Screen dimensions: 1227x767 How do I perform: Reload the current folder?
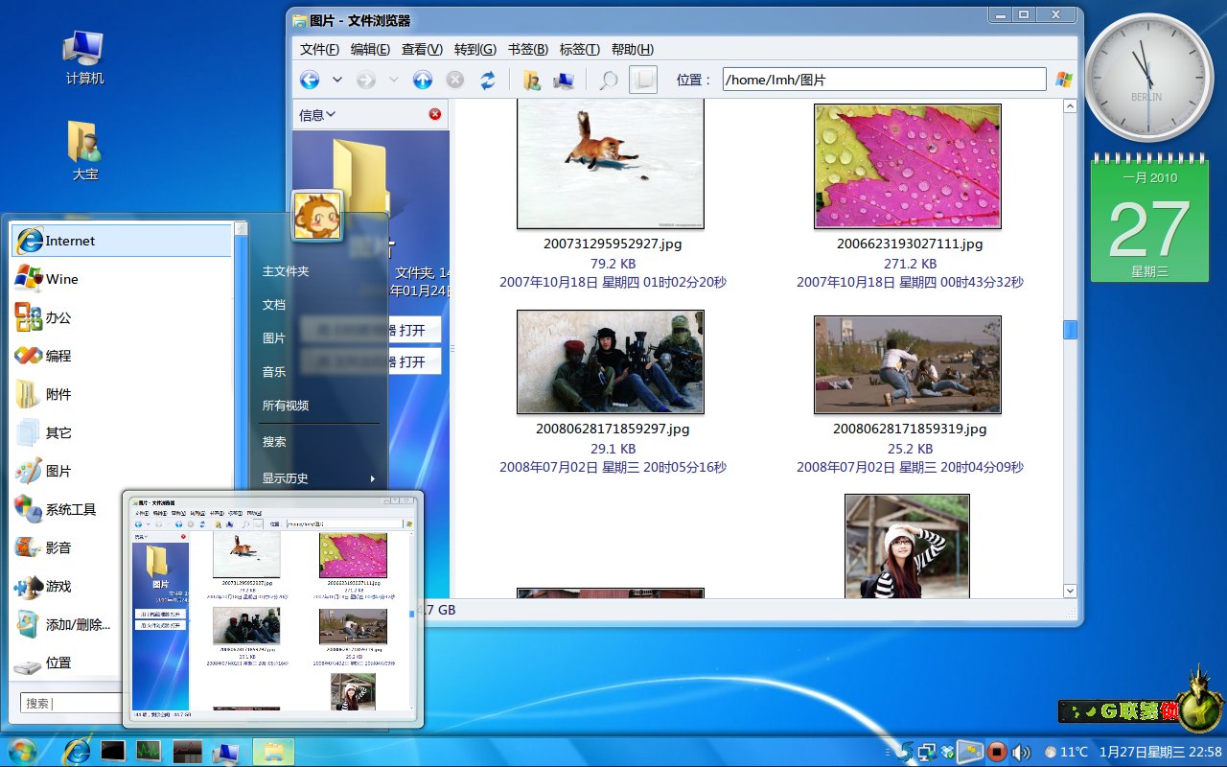click(488, 81)
